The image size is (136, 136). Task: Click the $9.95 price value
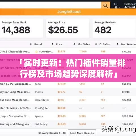click(61, 100)
